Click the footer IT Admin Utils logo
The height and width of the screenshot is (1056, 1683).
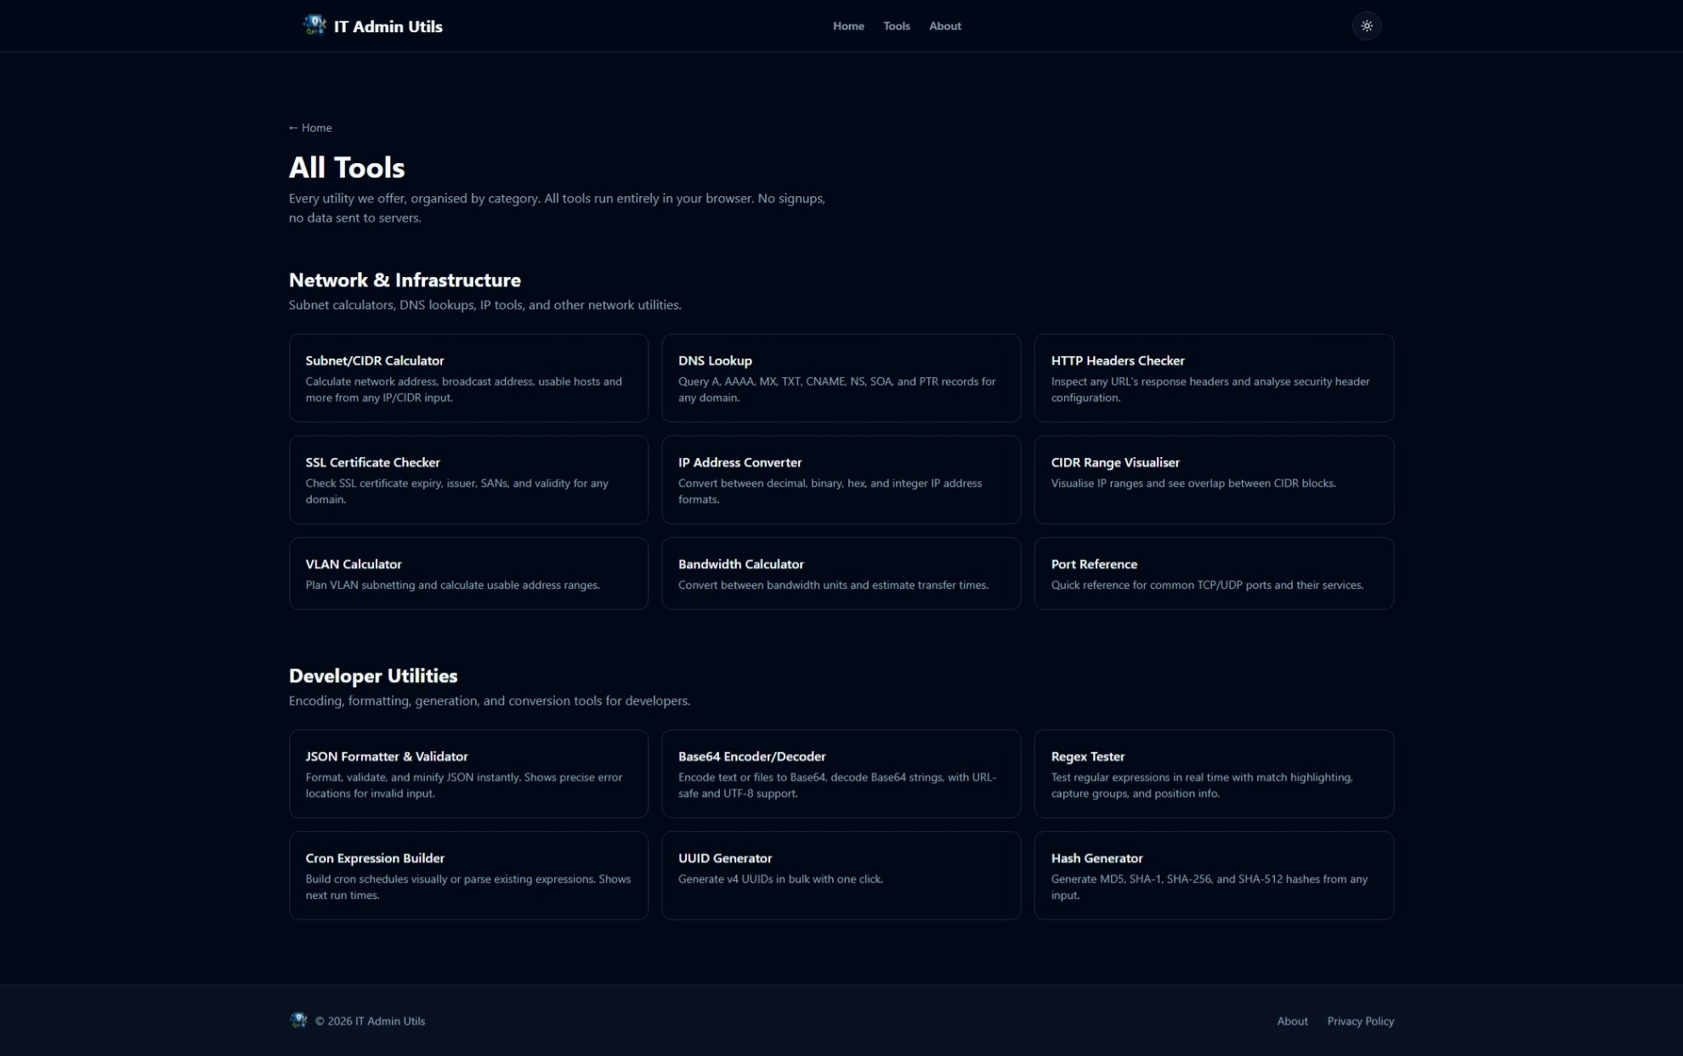point(299,1020)
